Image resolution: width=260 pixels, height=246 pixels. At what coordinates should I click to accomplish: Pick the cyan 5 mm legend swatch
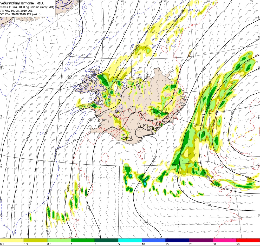(x=130, y=240)
